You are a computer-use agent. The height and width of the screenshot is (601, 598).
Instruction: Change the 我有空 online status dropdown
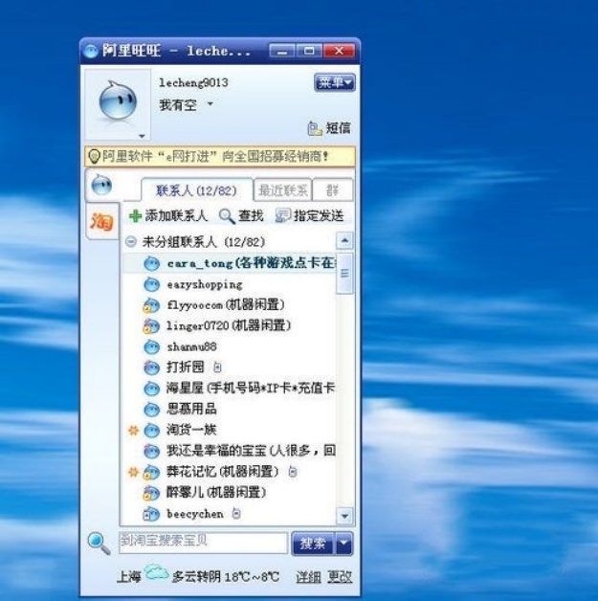186,104
